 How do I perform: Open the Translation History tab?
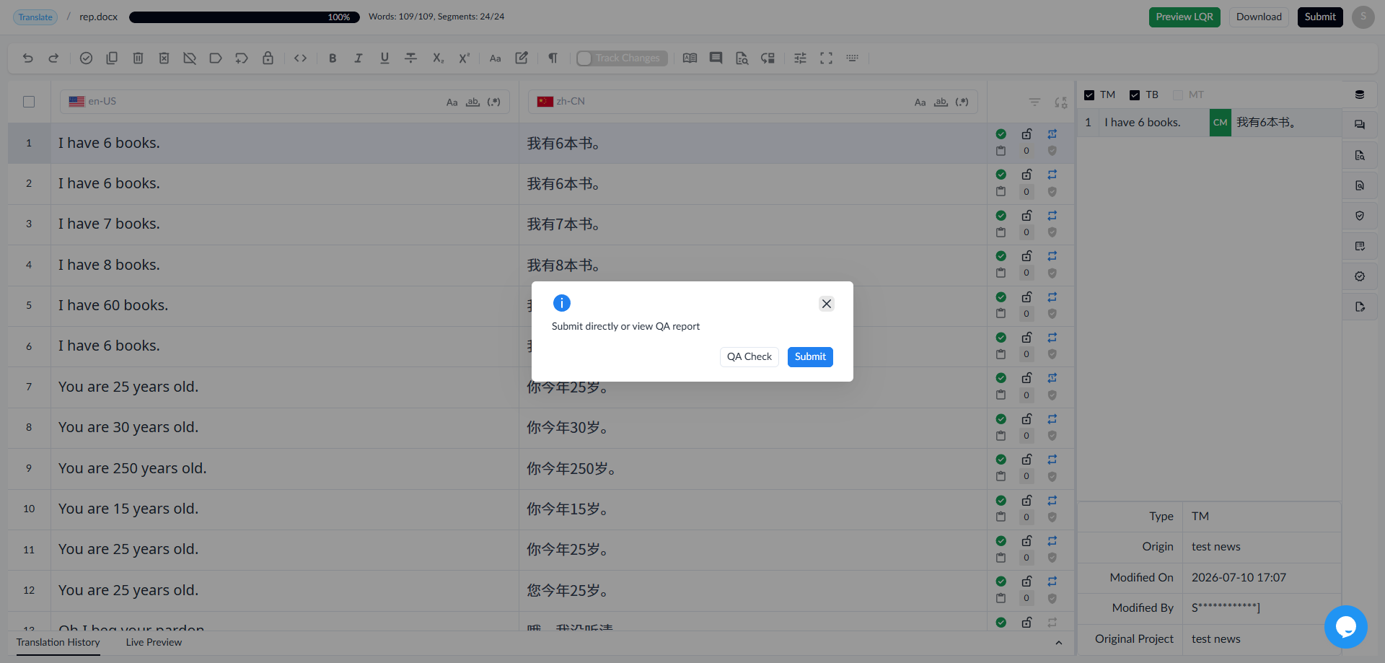(x=58, y=642)
